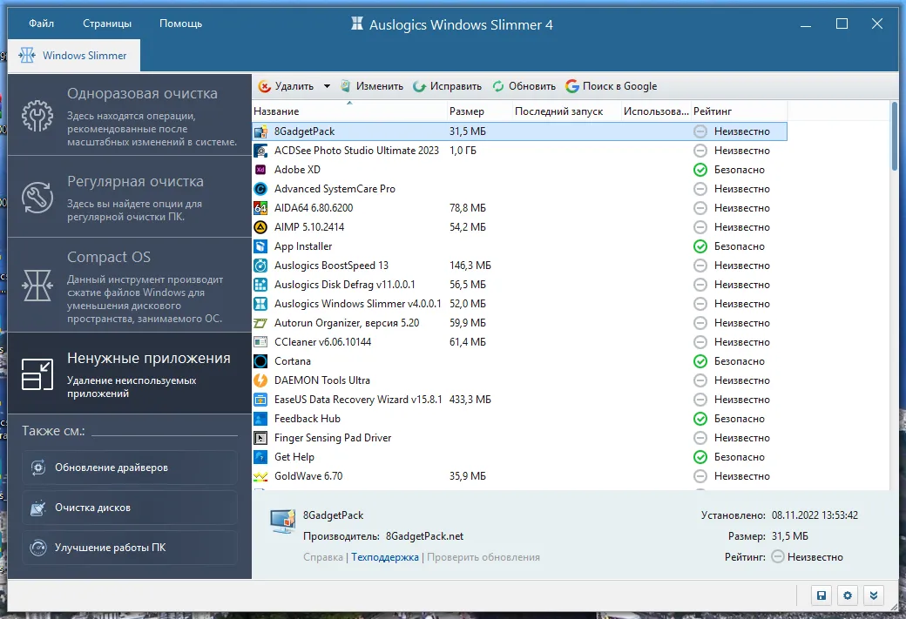This screenshot has width=906, height=619.
Task: Click the 8GadgetPack icon in list
Action: coord(260,131)
